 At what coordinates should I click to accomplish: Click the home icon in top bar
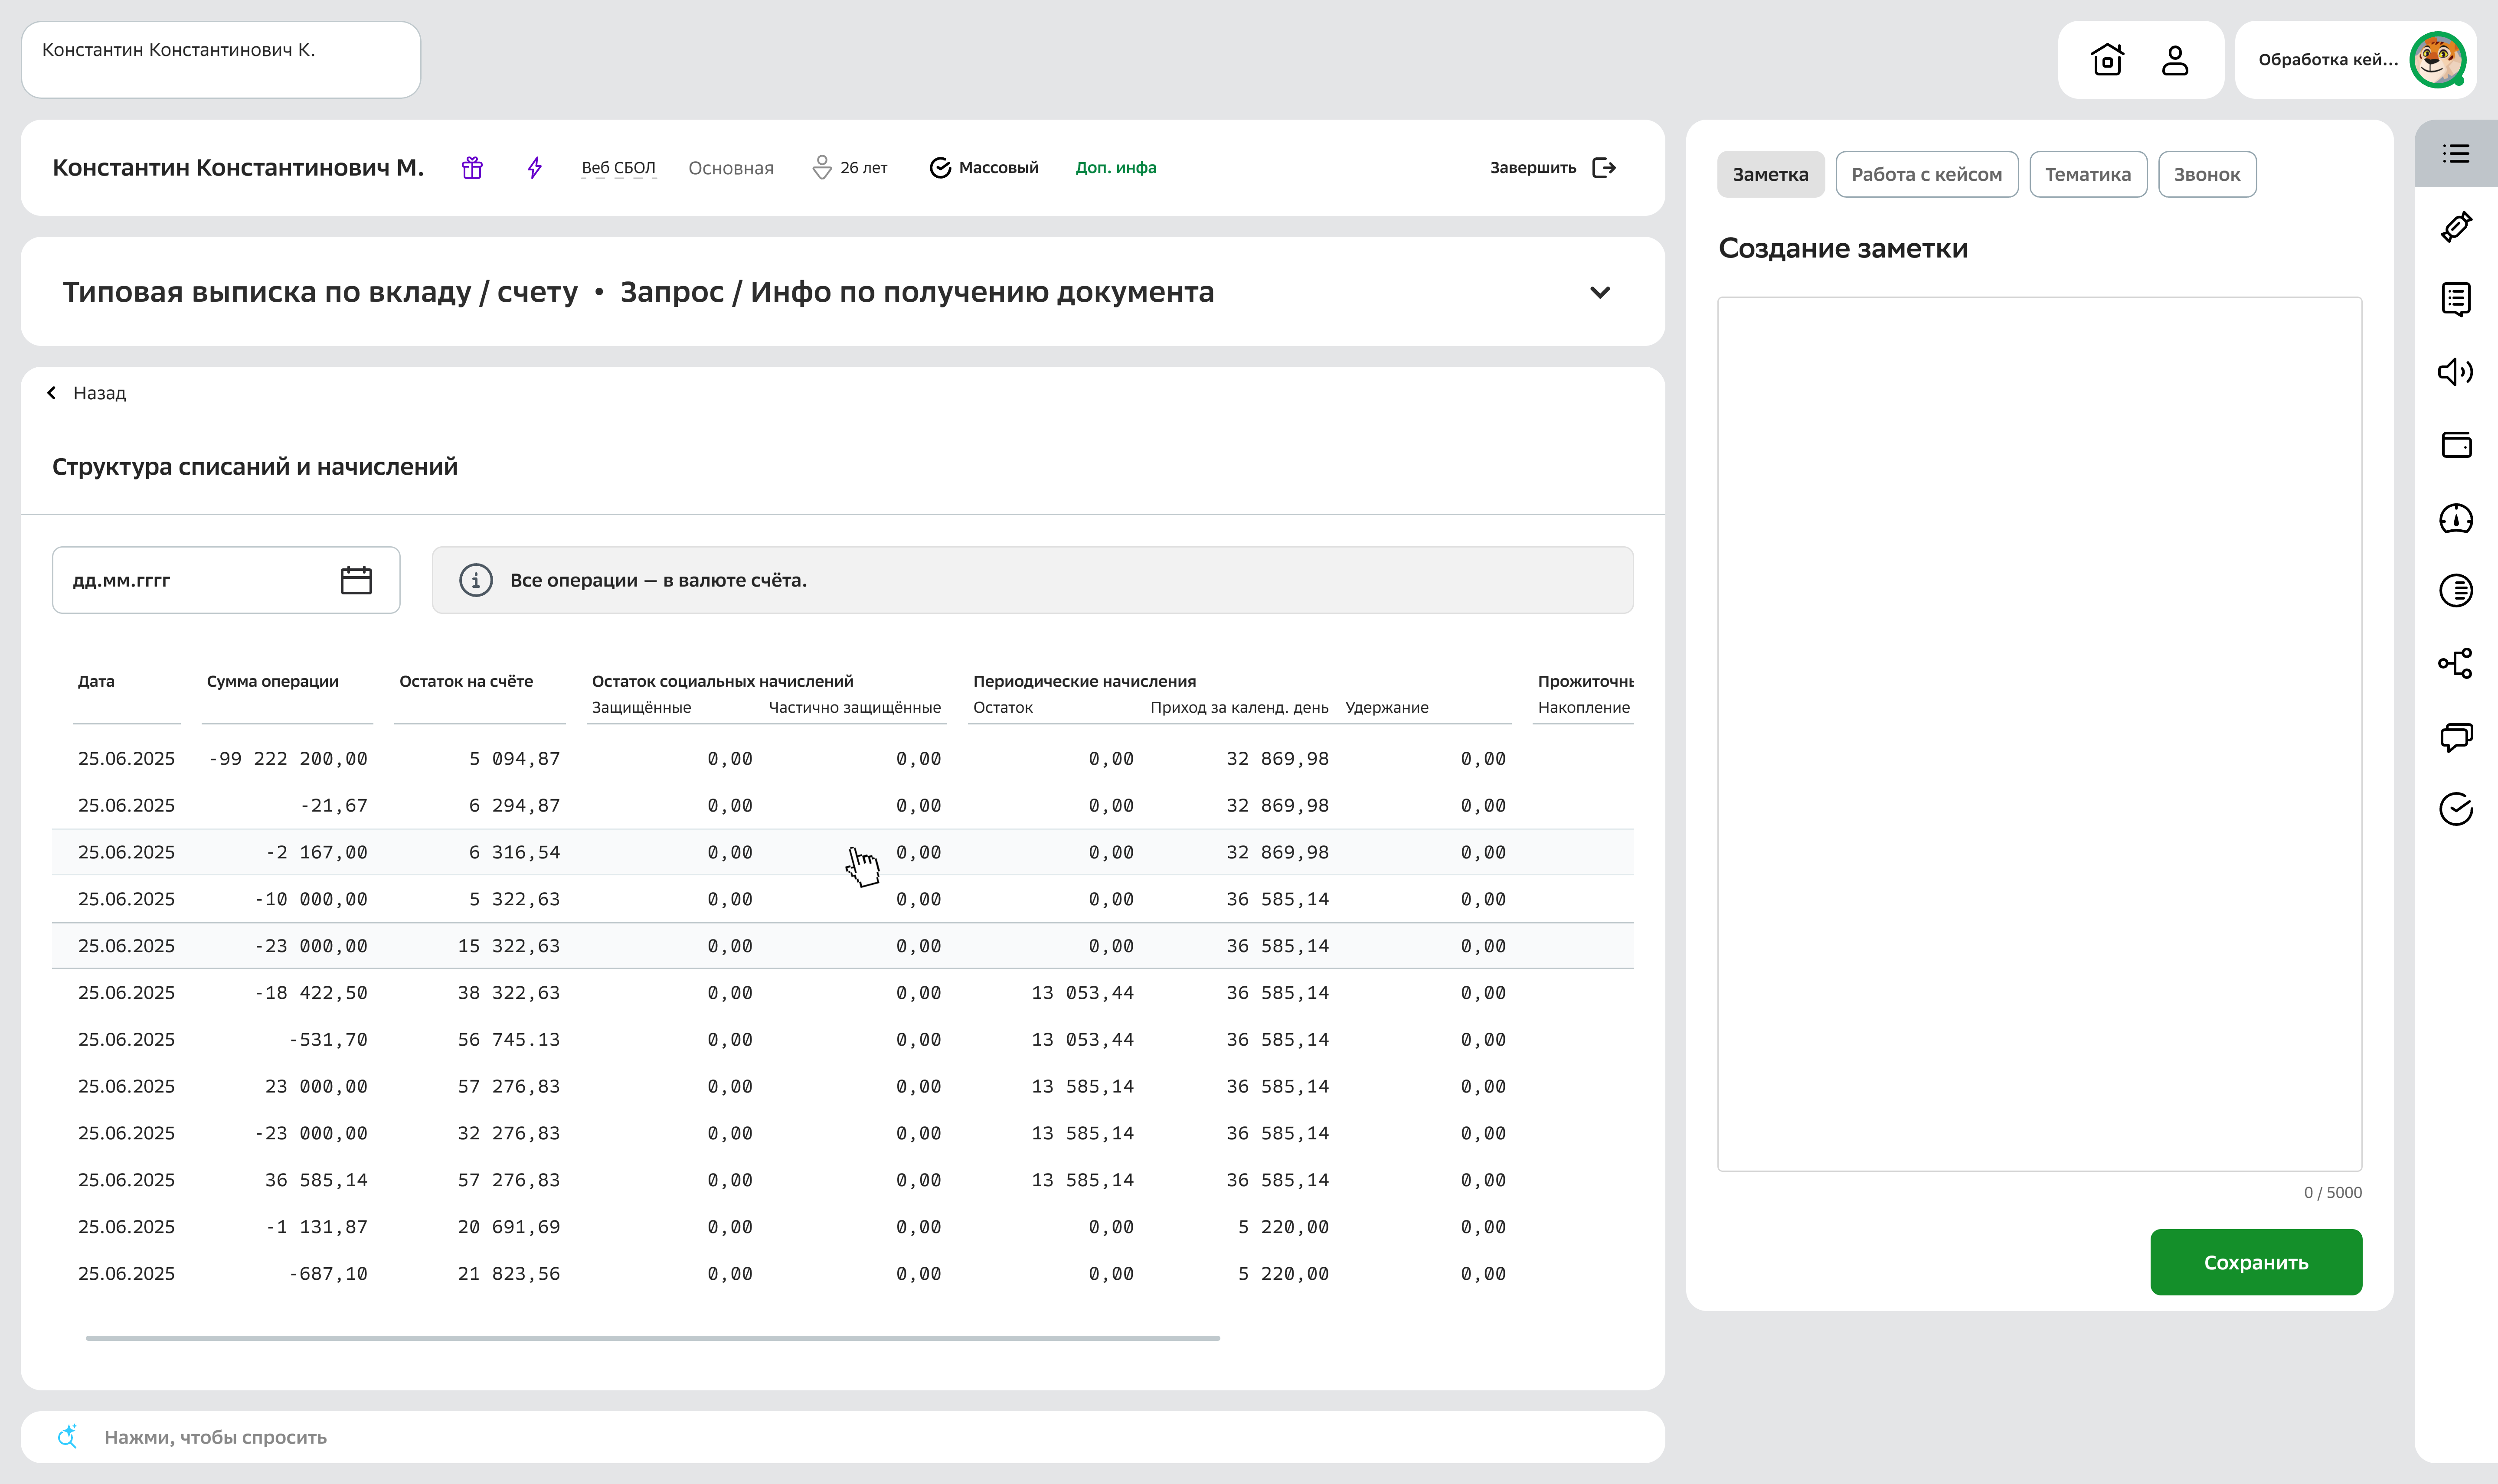(x=2107, y=60)
